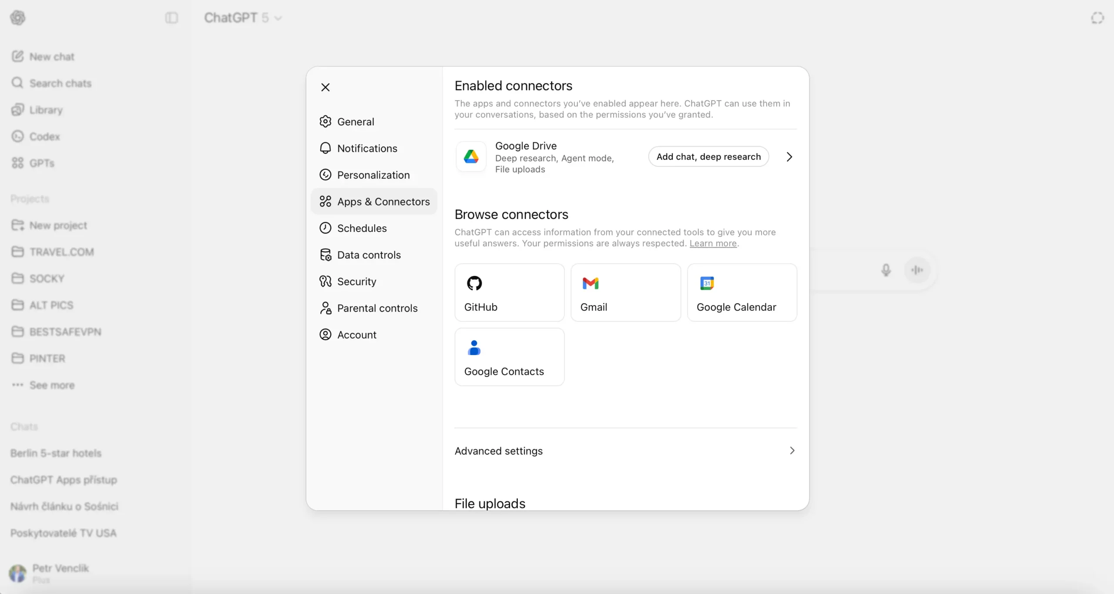Switch to the Notifications settings tab
Image resolution: width=1114 pixels, height=594 pixels.
click(367, 148)
